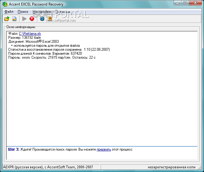Open the C:\Reklama.xls file link
The image size is (204, 172).
[x=30, y=34]
